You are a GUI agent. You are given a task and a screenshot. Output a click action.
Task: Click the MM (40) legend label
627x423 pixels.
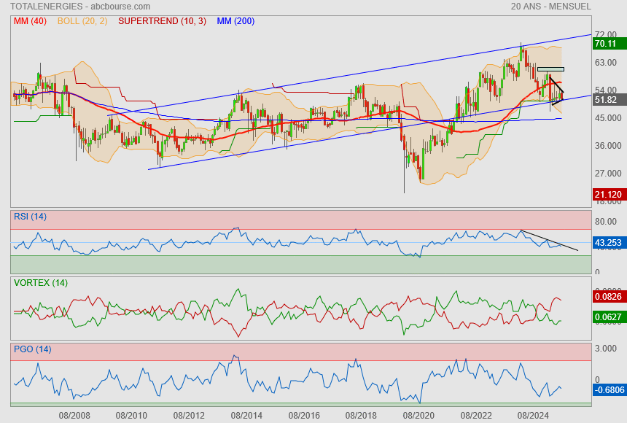(29, 21)
